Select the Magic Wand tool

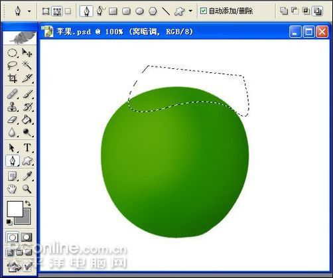(27, 66)
